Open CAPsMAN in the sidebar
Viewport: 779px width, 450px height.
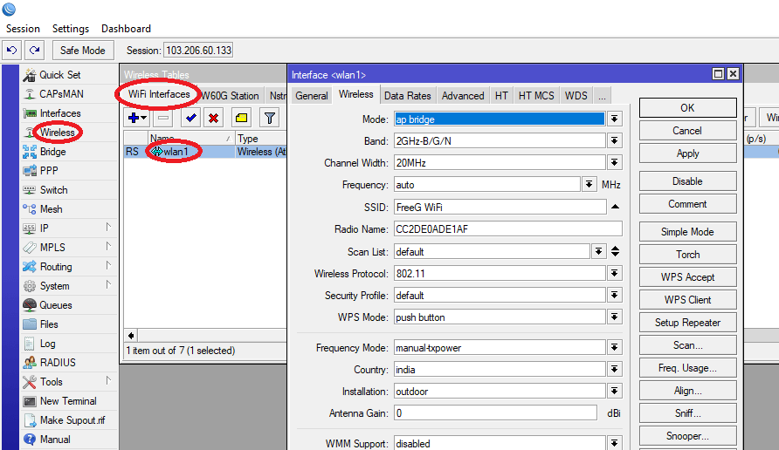61,94
